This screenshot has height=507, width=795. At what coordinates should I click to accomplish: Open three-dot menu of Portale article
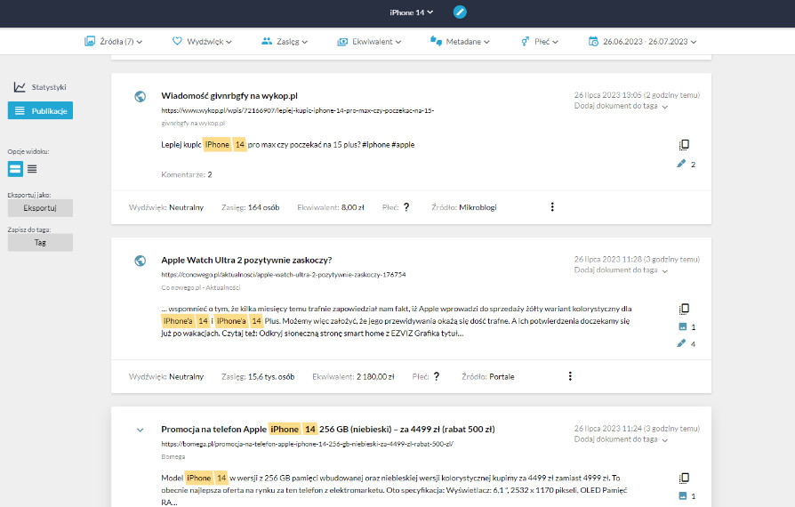click(570, 376)
